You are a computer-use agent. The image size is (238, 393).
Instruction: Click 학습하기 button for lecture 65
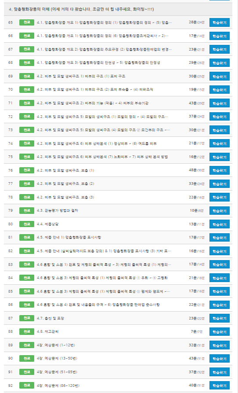[x=219, y=22]
